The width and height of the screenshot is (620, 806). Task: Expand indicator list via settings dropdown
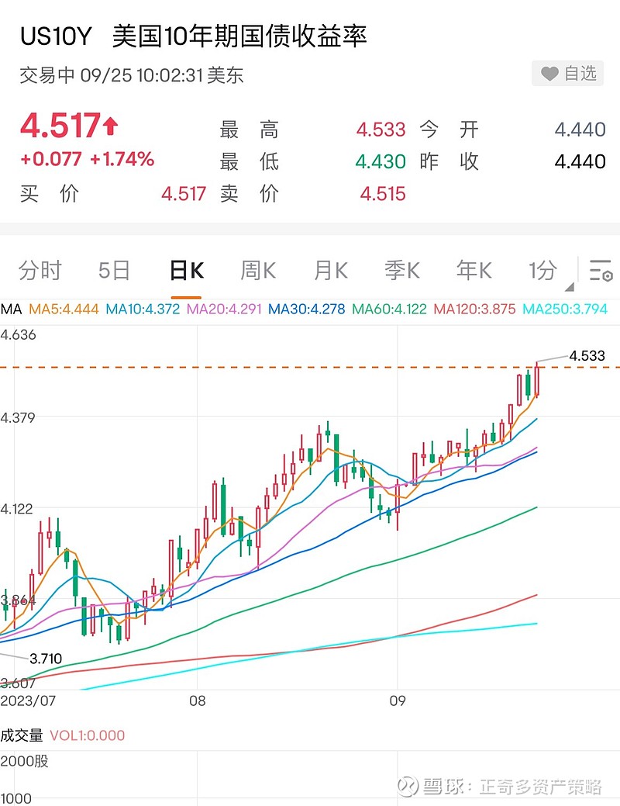tap(599, 268)
